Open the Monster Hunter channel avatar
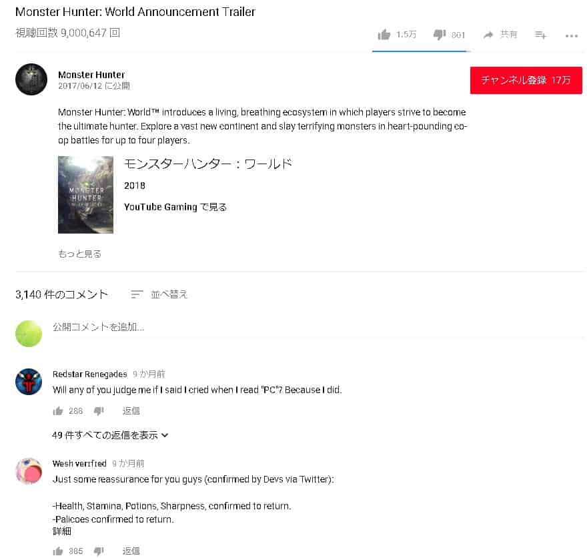The height and width of the screenshot is (558, 587). click(31, 79)
